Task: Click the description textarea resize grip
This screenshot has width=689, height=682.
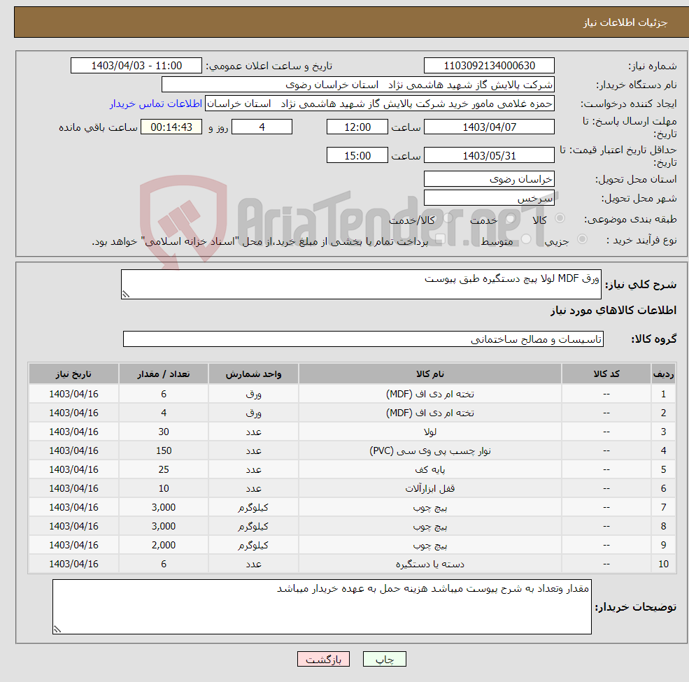Action: (x=126, y=294)
